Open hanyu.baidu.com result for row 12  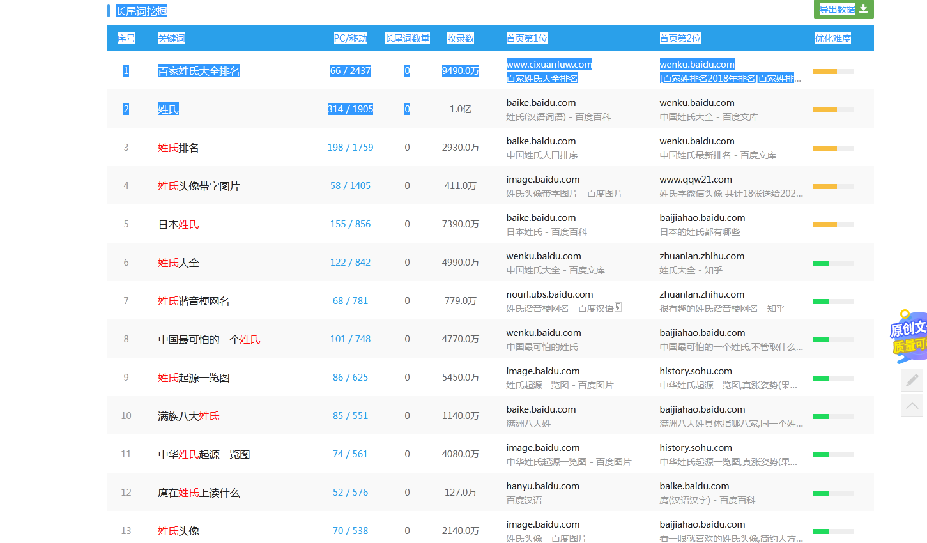pyautogui.click(x=542, y=486)
